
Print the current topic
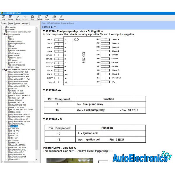click(x=54, y=17)
